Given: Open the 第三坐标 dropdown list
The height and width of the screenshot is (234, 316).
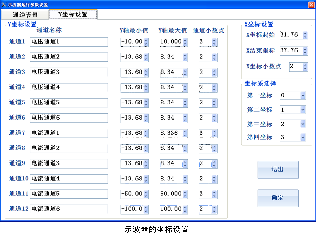Looking at the screenshot, I should 303,124.
